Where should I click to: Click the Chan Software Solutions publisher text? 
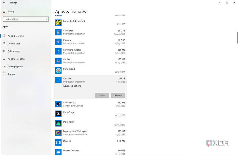coord(75,134)
